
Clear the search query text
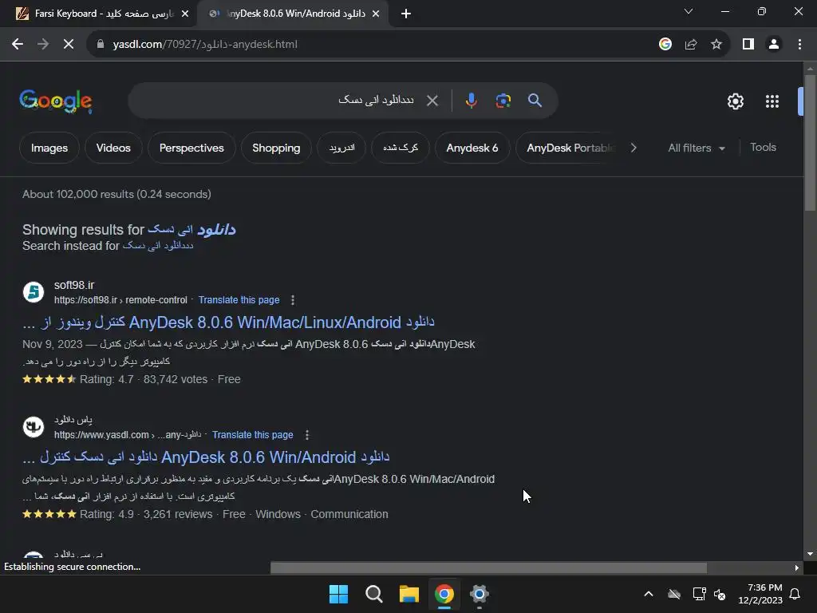(432, 101)
